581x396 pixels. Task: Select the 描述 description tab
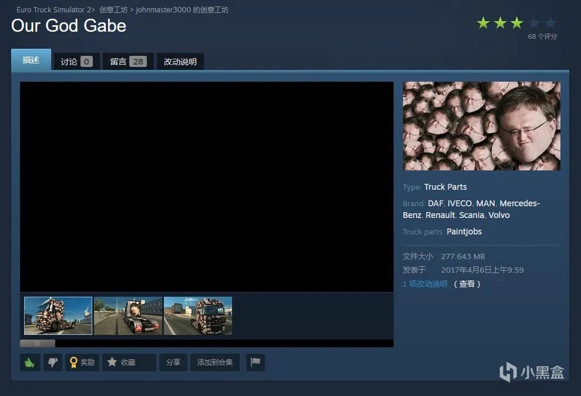[31, 60]
